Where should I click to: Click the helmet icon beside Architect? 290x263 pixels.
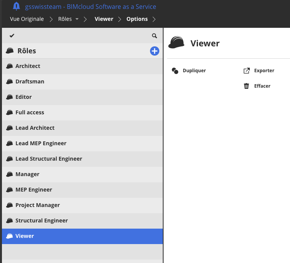click(9, 66)
